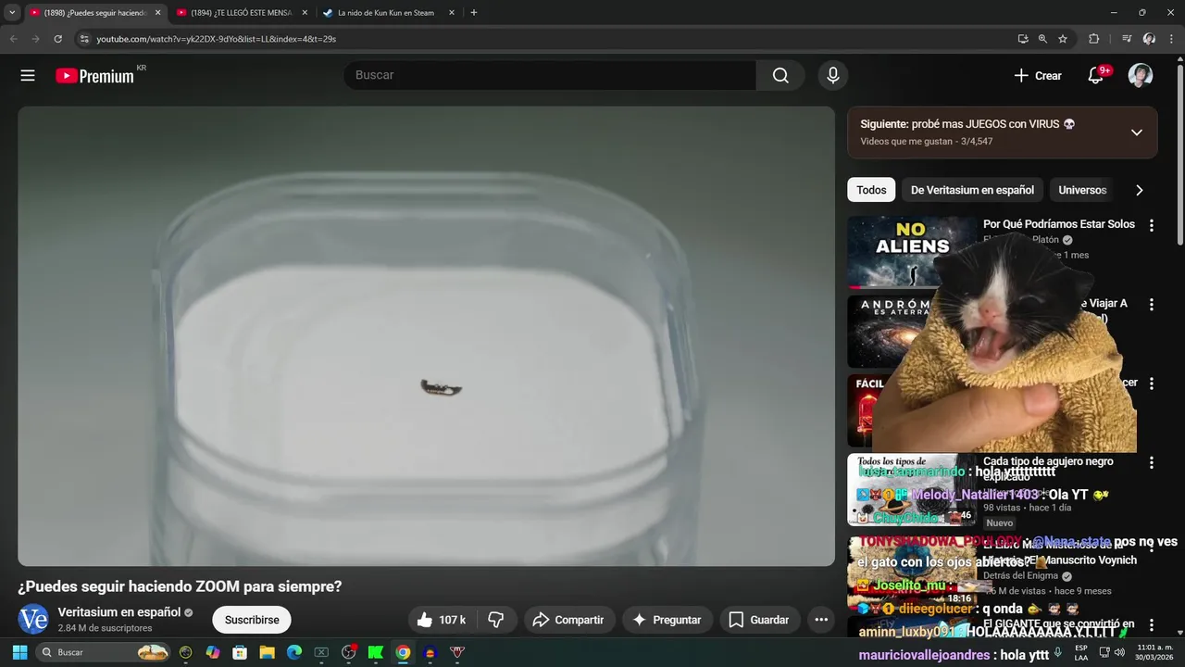Click Google Chrome icon in taskbar

pos(403,652)
